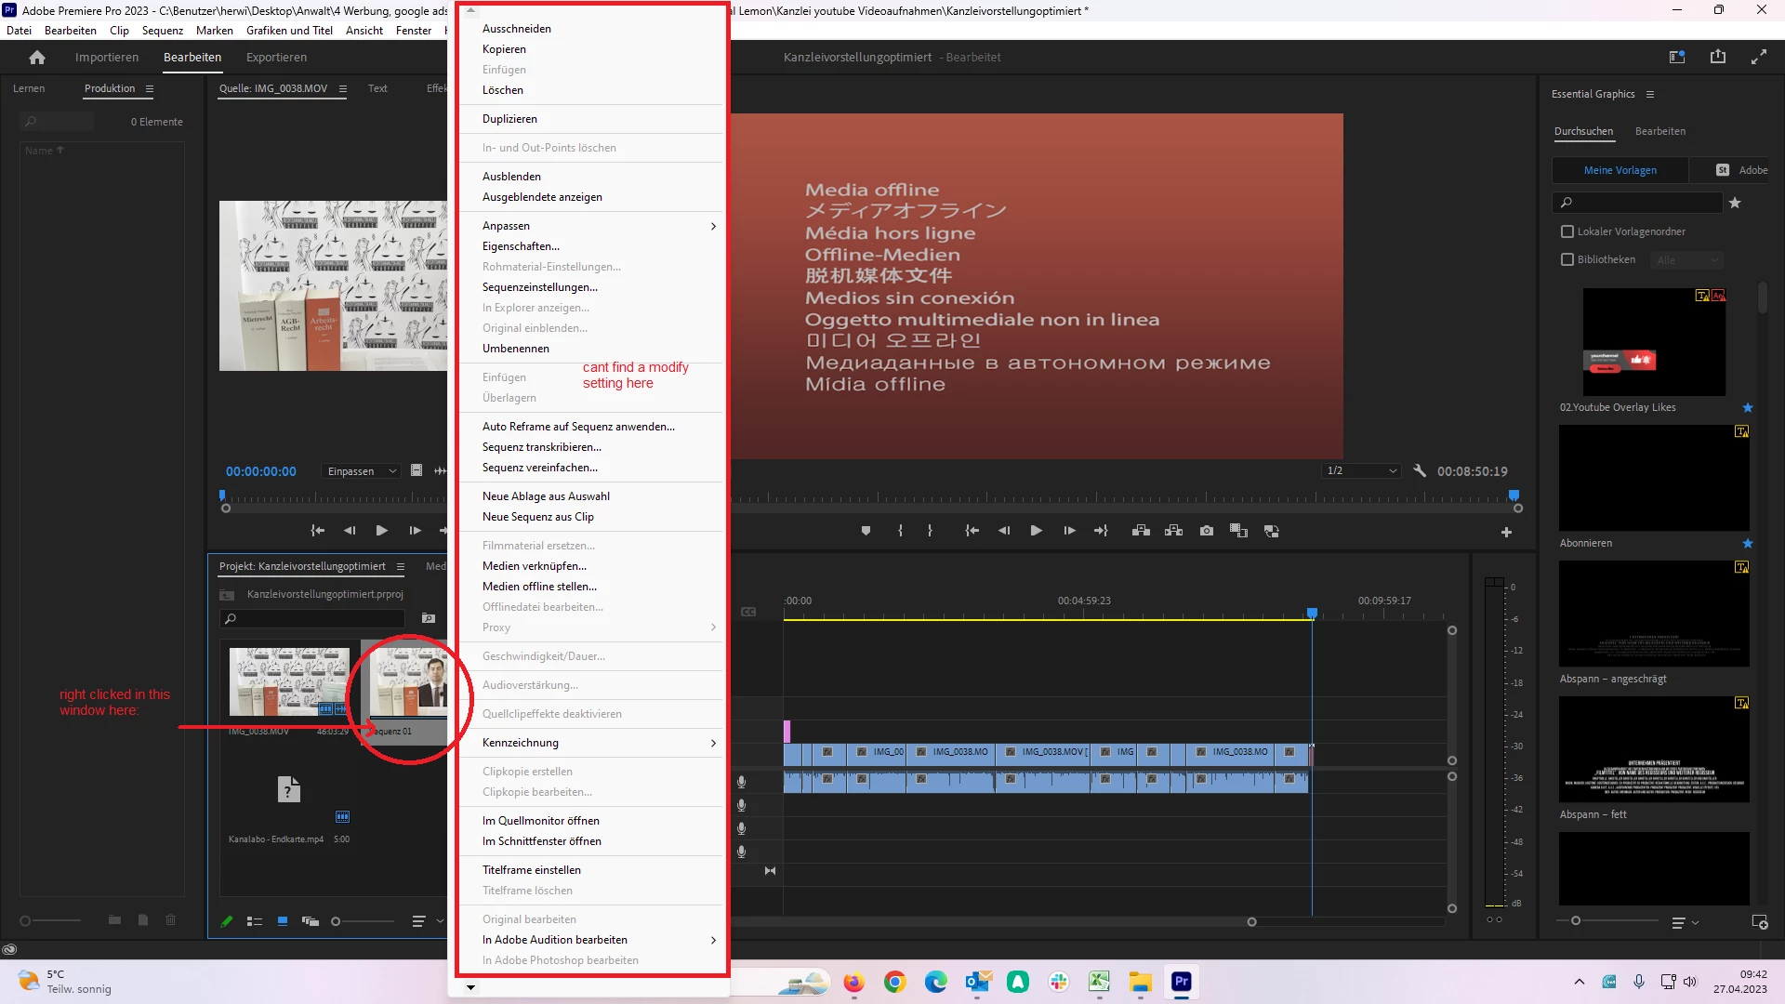The width and height of the screenshot is (1785, 1004).
Task: Click Mark In bracket icon
Action: (900, 531)
